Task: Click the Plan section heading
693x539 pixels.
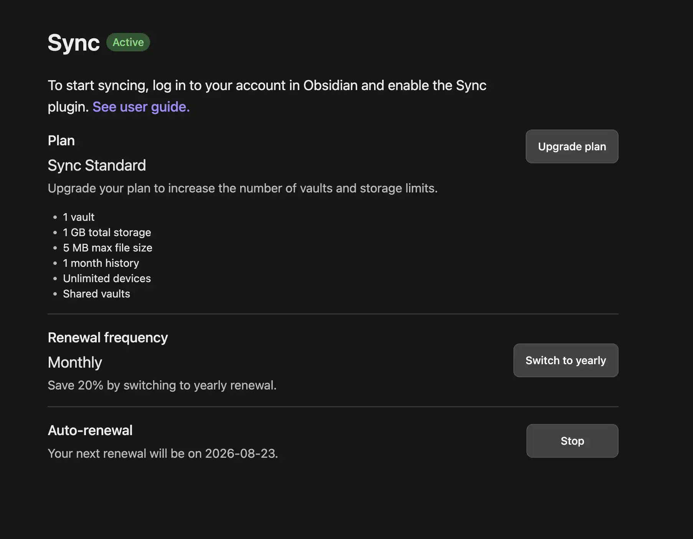Action: [61, 140]
